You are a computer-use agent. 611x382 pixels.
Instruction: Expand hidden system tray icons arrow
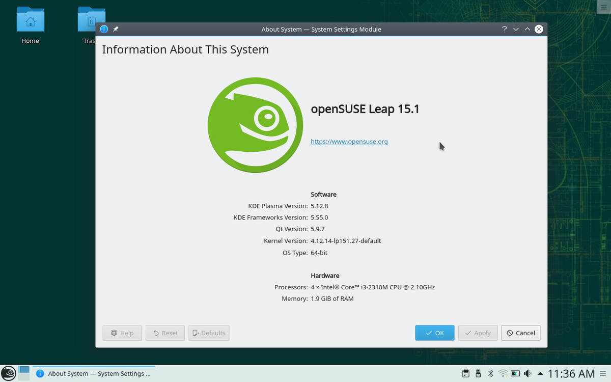[x=540, y=373]
